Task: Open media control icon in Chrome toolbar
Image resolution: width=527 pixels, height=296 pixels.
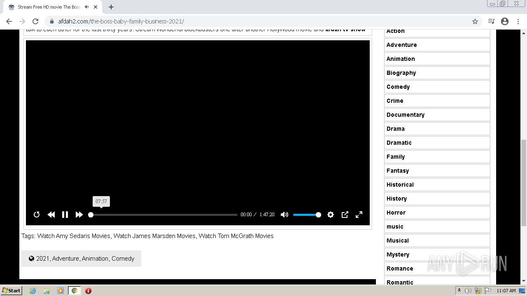Action: pos(491,21)
